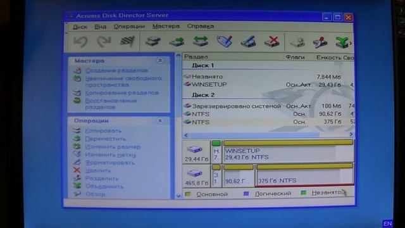Click Удалить in the Операции panel
The height and width of the screenshot is (228, 405).
[x=98, y=170]
